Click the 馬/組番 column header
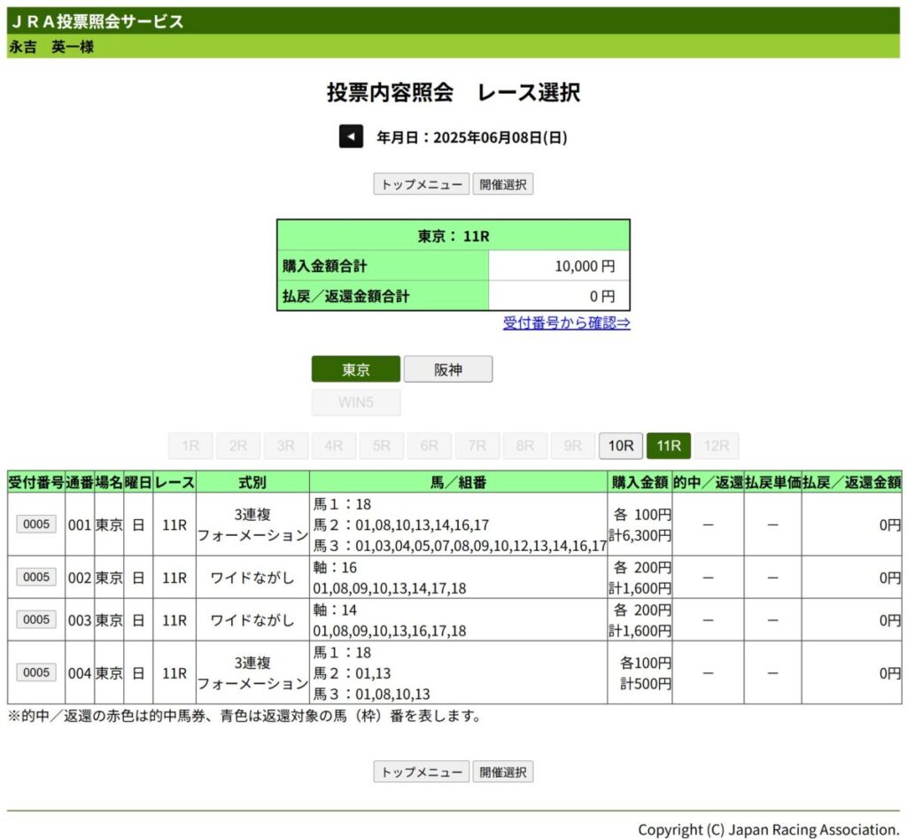Image resolution: width=907 pixels, height=839 pixels. (458, 482)
